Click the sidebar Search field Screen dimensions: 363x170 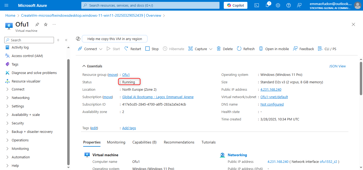coord(29,40)
